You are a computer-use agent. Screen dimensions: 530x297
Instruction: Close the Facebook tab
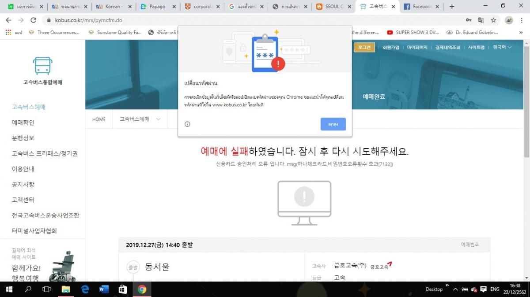[437, 7]
